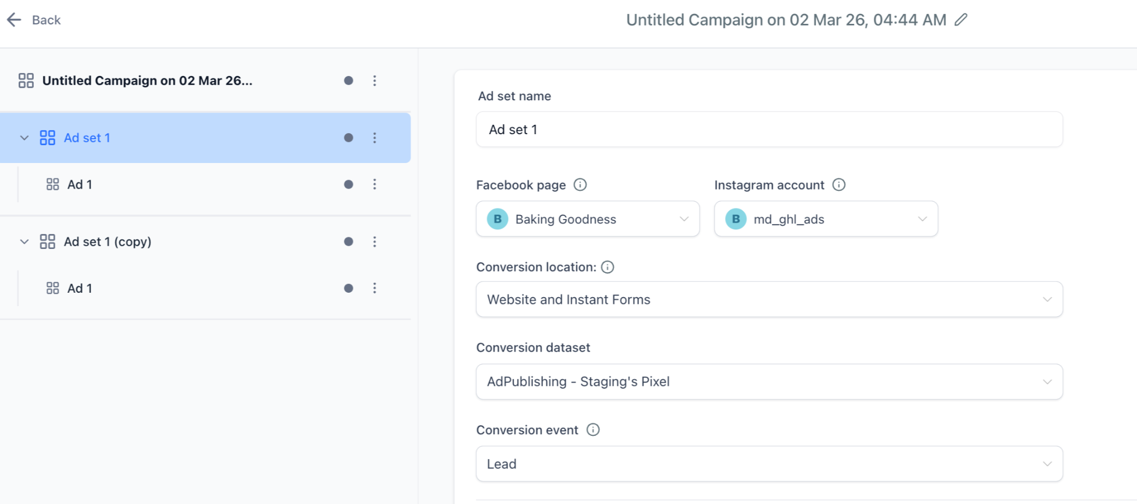
Task: Click status dot for Ad set 1
Action: point(349,138)
